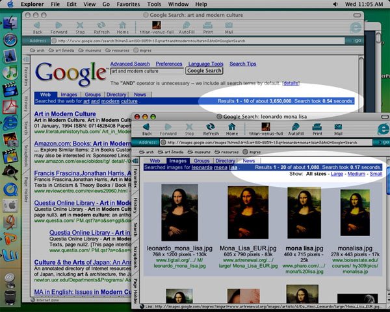Click Back in the art and modern culture window
The height and width of the screenshot is (312, 390).
tap(38, 28)
